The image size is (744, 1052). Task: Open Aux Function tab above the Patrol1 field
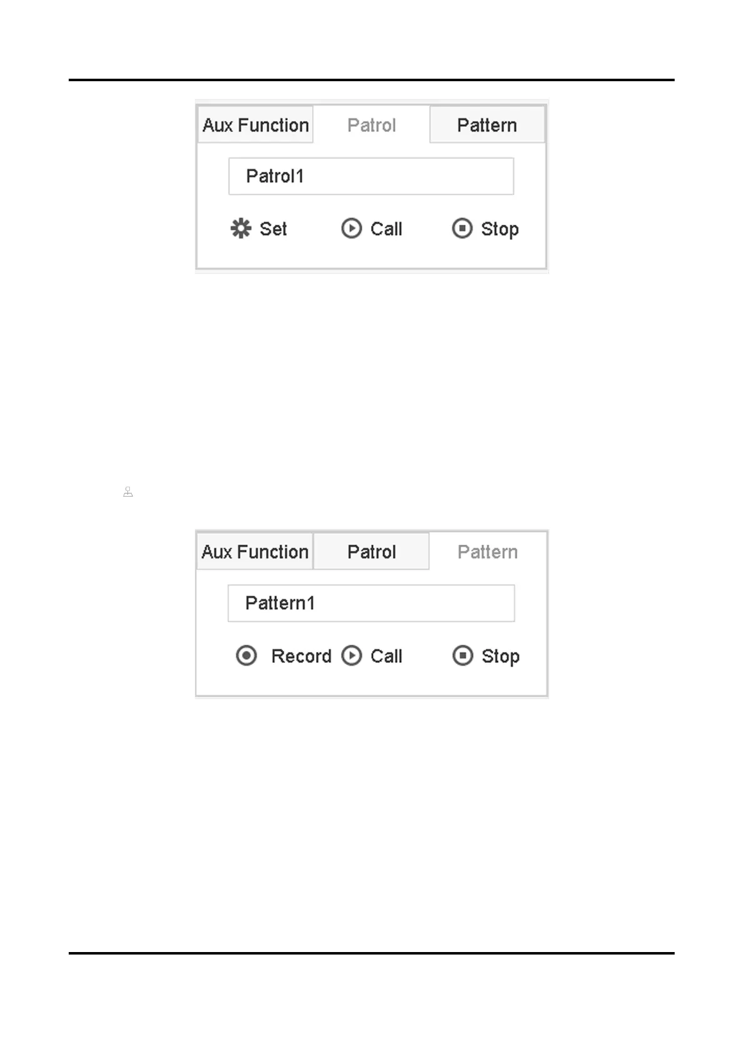click(255, 125)
